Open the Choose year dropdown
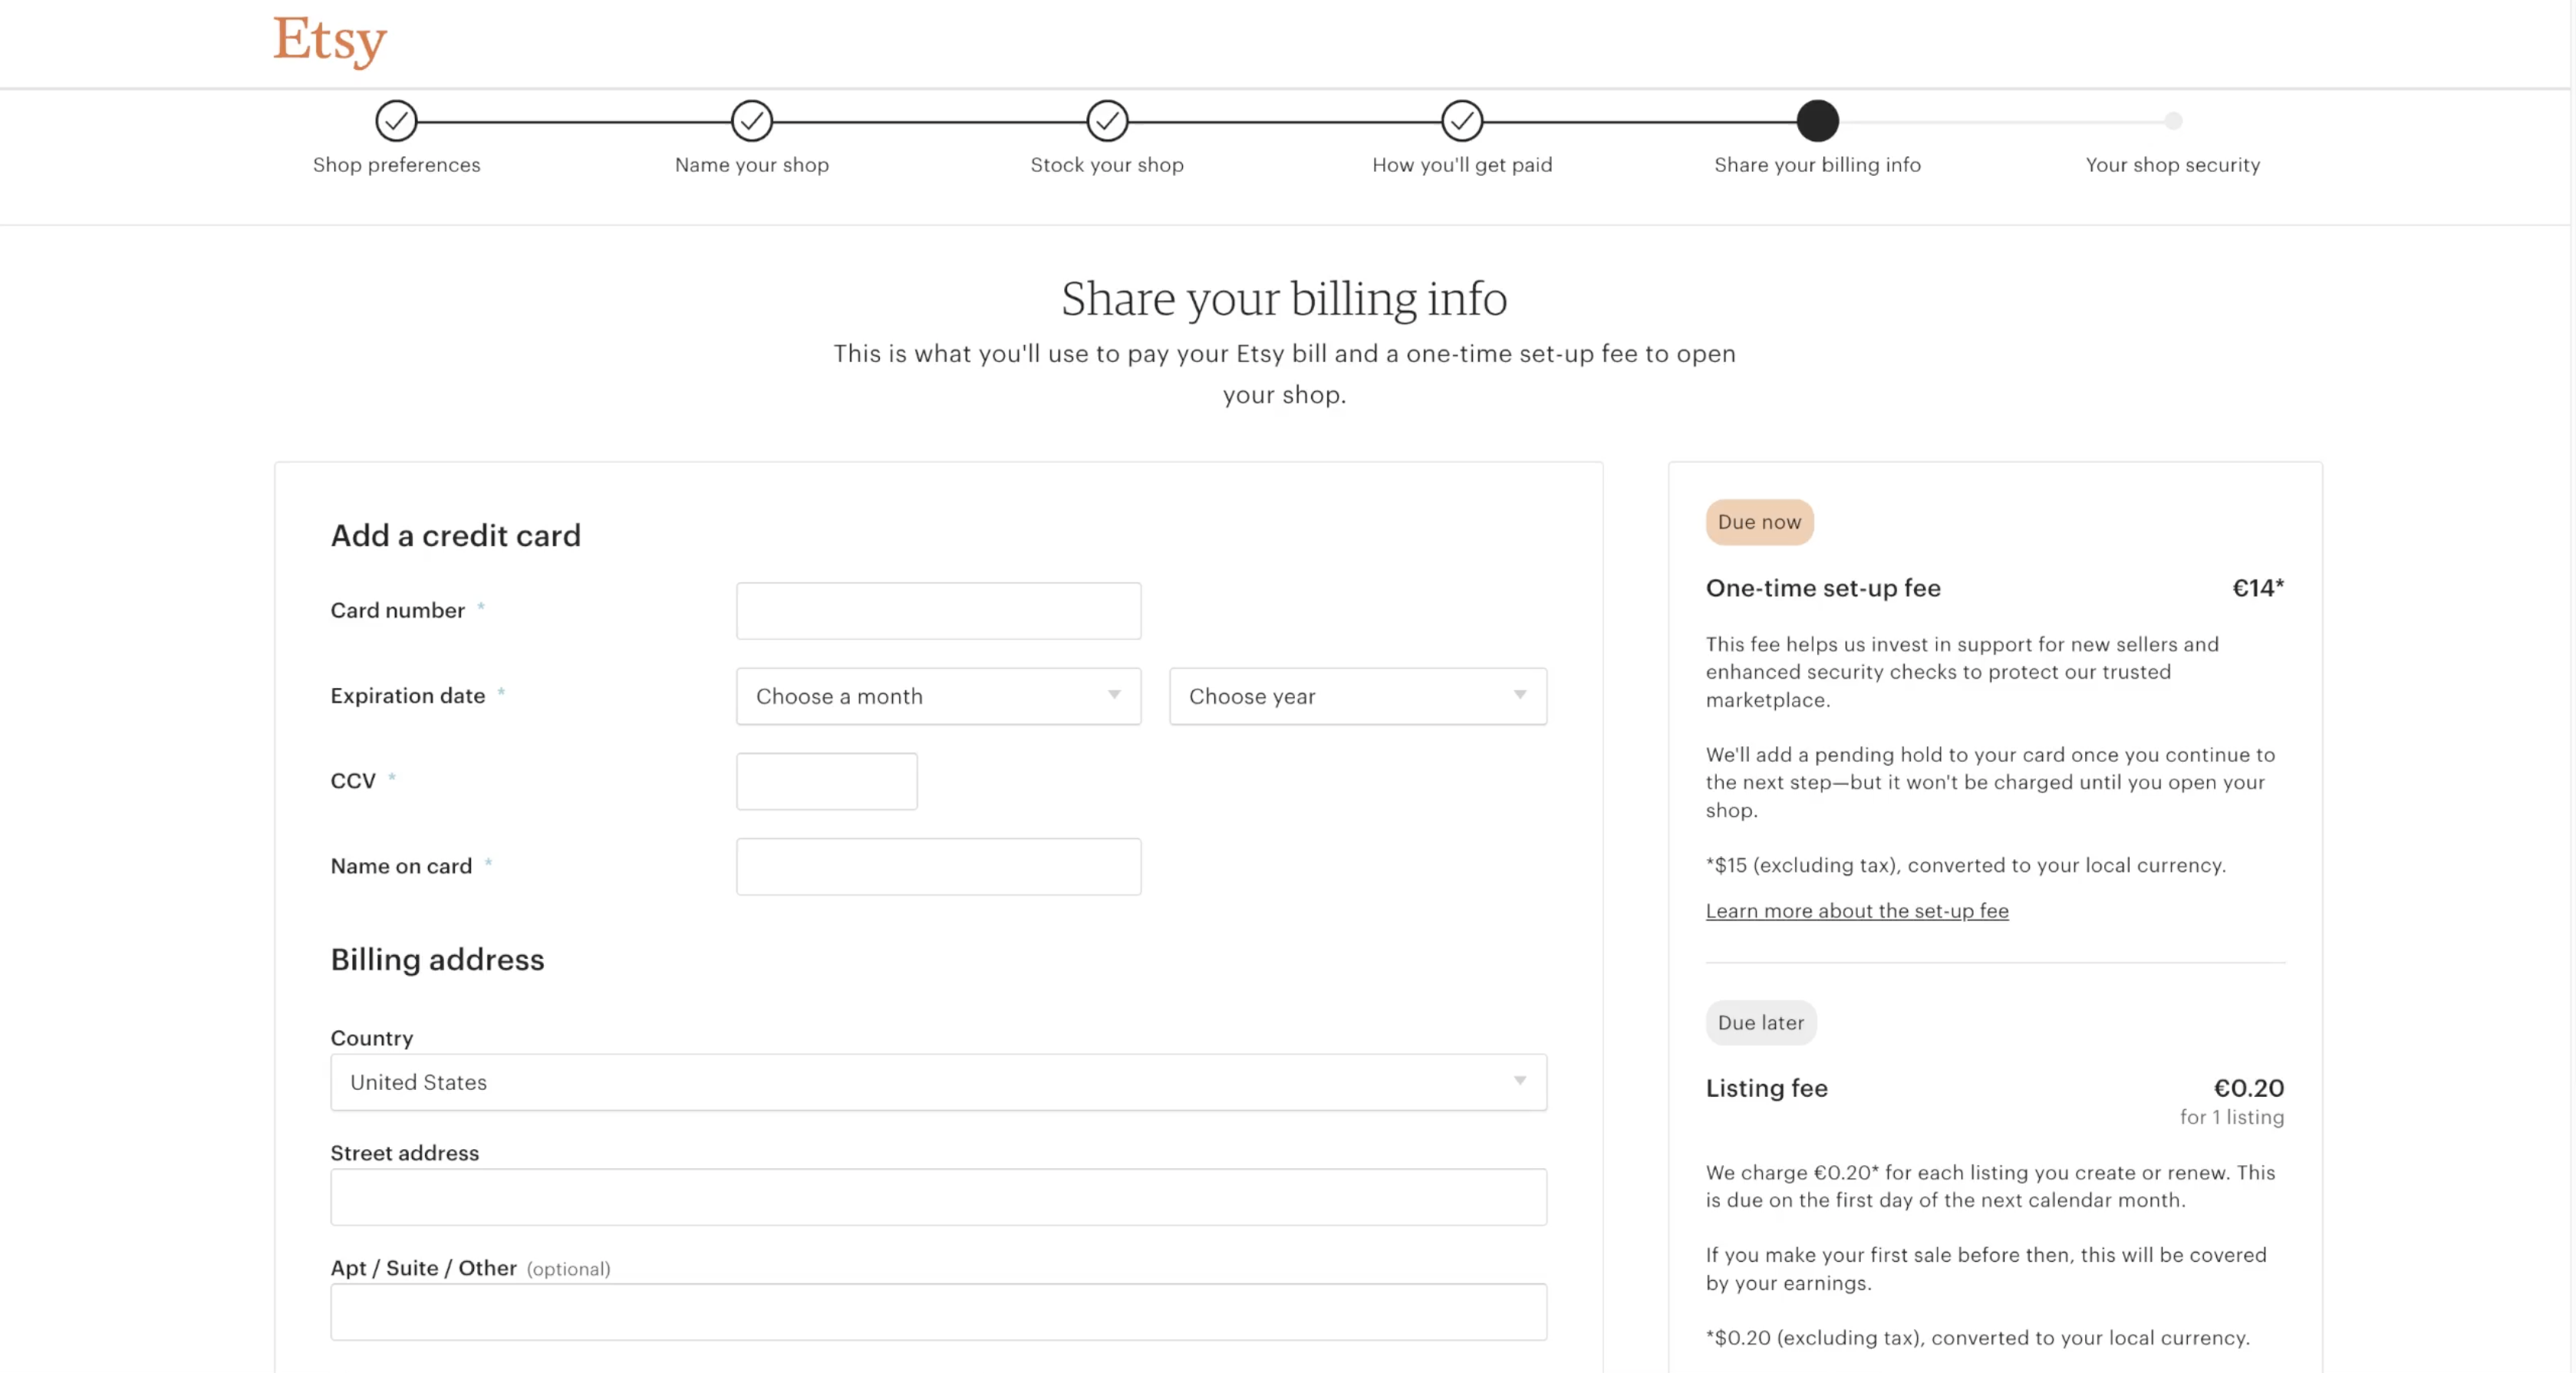The width and height of the screenshot is (2576, 1373). (1358, 696)
